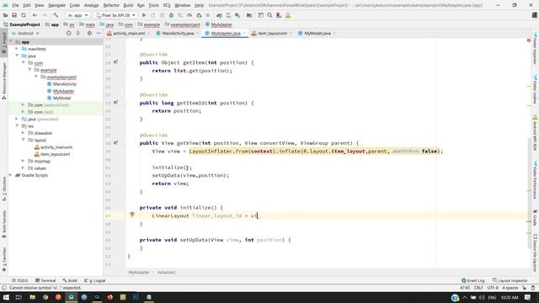
Task: Click the Search Everywhere magnifier icon
Action: click(x=269, y=15)
